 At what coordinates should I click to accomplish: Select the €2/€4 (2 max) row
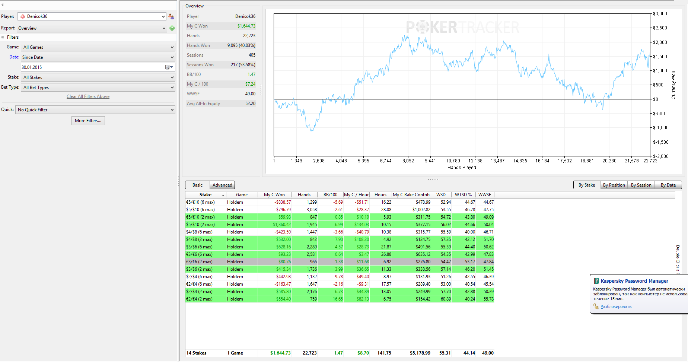[340, 299]
